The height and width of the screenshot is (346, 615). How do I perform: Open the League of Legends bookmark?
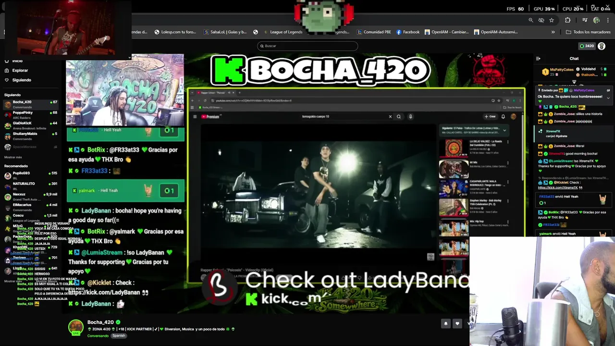[x=283, y=32]
